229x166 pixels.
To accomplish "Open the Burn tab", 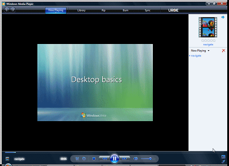I will tap(126, 11).
